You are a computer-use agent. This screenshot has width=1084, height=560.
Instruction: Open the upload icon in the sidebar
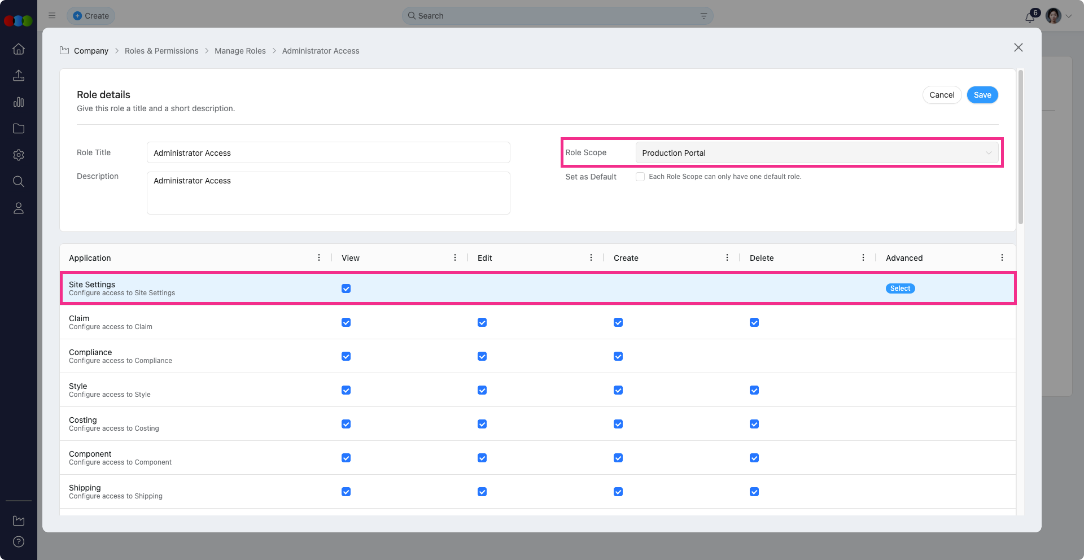pyautogui.click(x=19, y=76)
